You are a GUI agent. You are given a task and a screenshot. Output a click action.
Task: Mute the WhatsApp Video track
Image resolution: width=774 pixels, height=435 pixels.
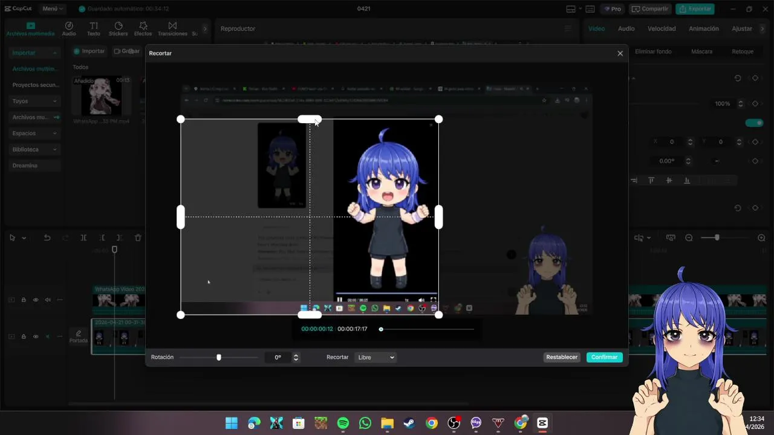48,300
